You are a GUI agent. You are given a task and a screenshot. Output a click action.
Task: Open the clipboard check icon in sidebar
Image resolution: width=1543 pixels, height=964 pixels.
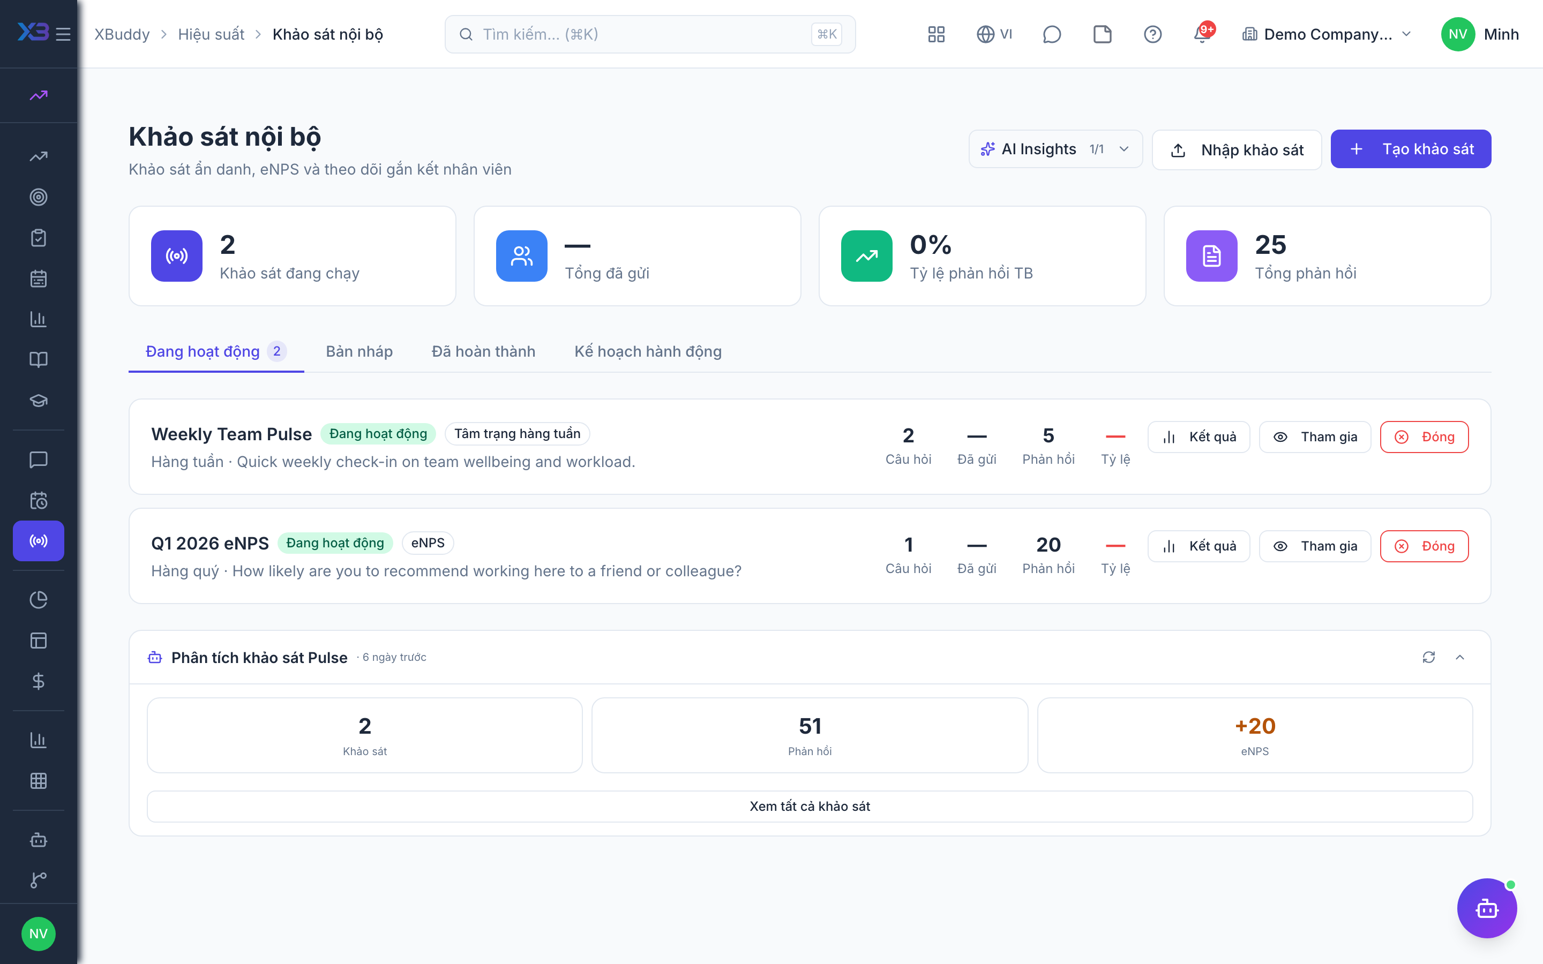click(x=38, y=238)
